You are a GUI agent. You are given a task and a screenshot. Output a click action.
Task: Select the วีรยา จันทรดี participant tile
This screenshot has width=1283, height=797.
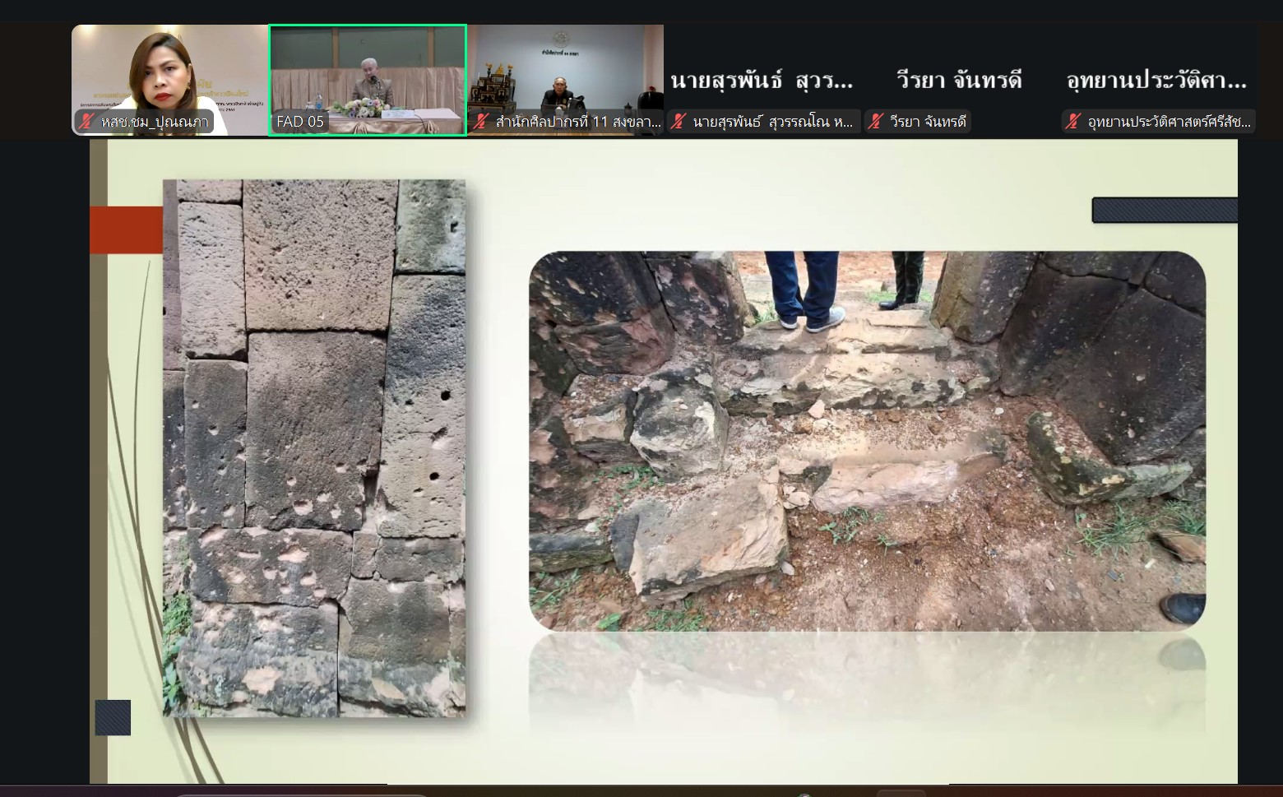tap(960, 81)
